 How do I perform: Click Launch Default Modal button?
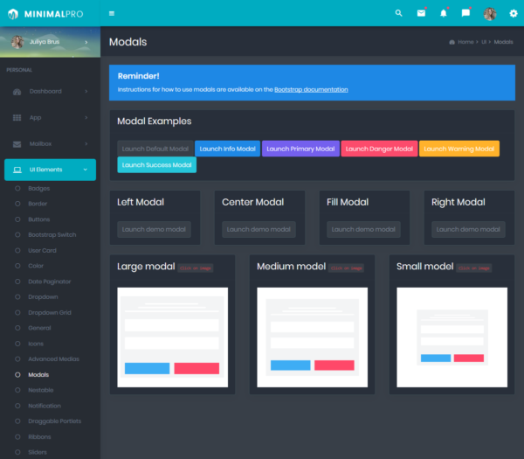[x=155, y=149]
